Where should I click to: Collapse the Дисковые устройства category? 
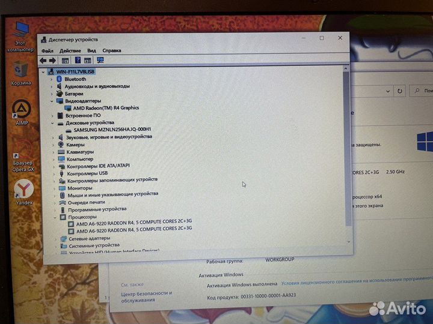(x=52, y=123)
